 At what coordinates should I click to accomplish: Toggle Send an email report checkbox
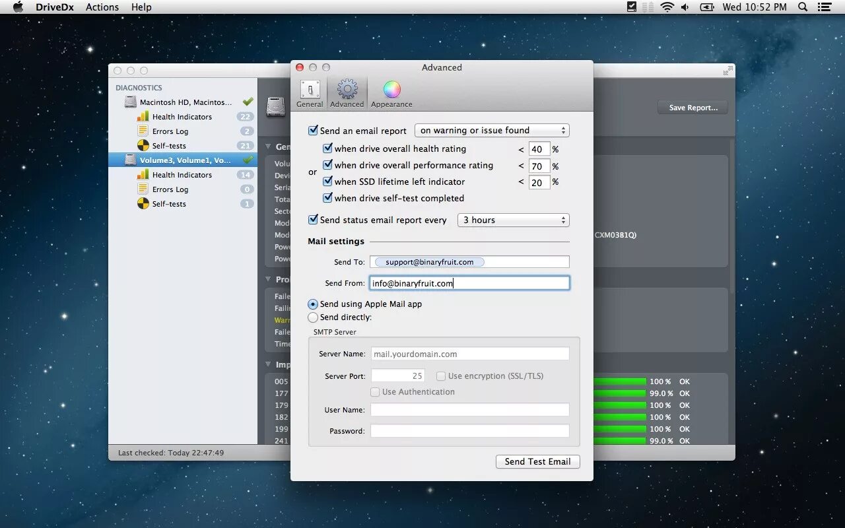coord(314,131)
